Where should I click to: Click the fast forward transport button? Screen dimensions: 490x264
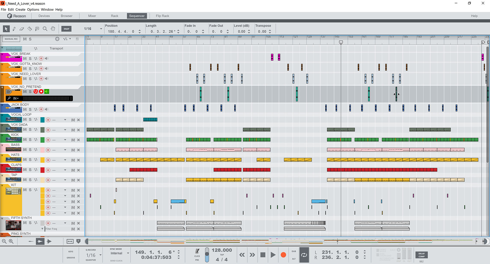252,255
